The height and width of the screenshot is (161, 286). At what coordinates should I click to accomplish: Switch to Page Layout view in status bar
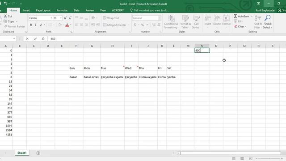242,158
